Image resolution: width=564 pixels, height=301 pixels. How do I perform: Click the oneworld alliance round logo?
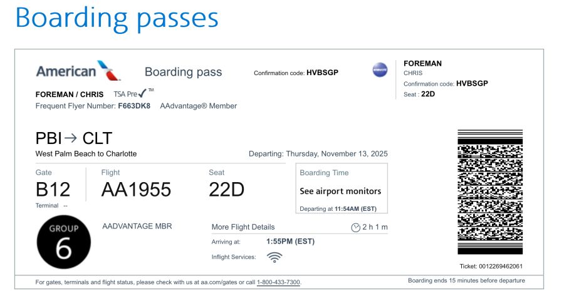point(380,70)
